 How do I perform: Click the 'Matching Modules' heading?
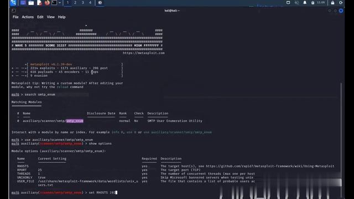point(27,102)
